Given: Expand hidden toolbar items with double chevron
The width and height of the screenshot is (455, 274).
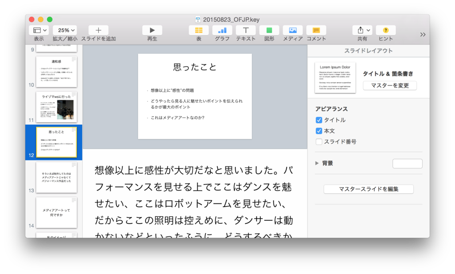Looking at the screenshot, I should 423,35.
